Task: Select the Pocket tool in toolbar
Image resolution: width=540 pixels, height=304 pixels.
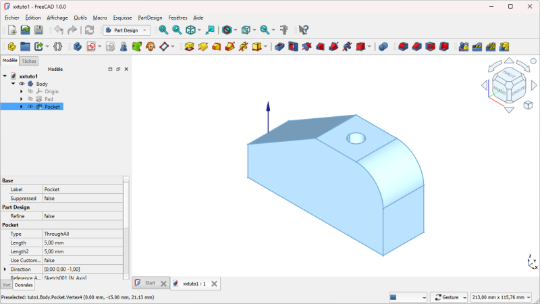Action: tap(279, 47)
